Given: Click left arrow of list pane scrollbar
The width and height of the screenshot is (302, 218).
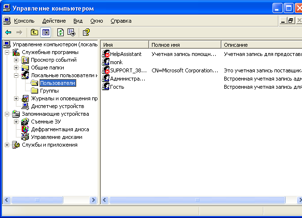Looking at the screenshot, I should (x=105, y=200).
